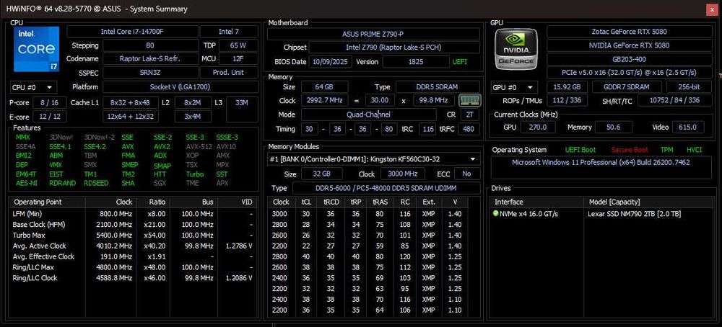Select the DDR5-6000 / PC5-48000 module type field
Viewport: 722px width, 327px height.
(386, 188)
